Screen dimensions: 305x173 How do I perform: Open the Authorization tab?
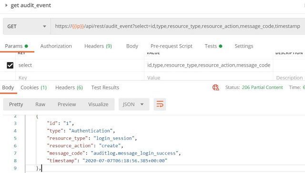56,46
